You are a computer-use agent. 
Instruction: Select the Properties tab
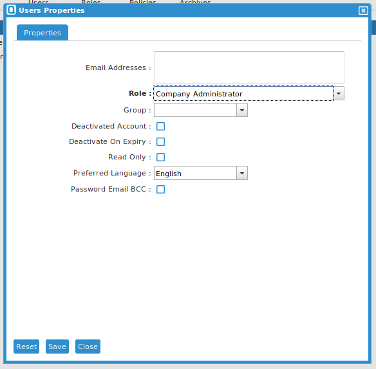pos(42,33)
